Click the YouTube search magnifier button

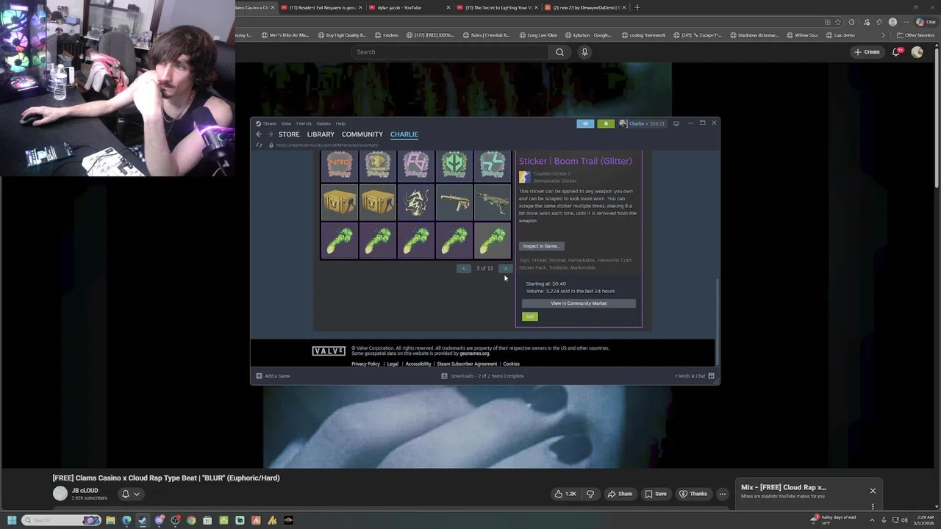point(559,52)
